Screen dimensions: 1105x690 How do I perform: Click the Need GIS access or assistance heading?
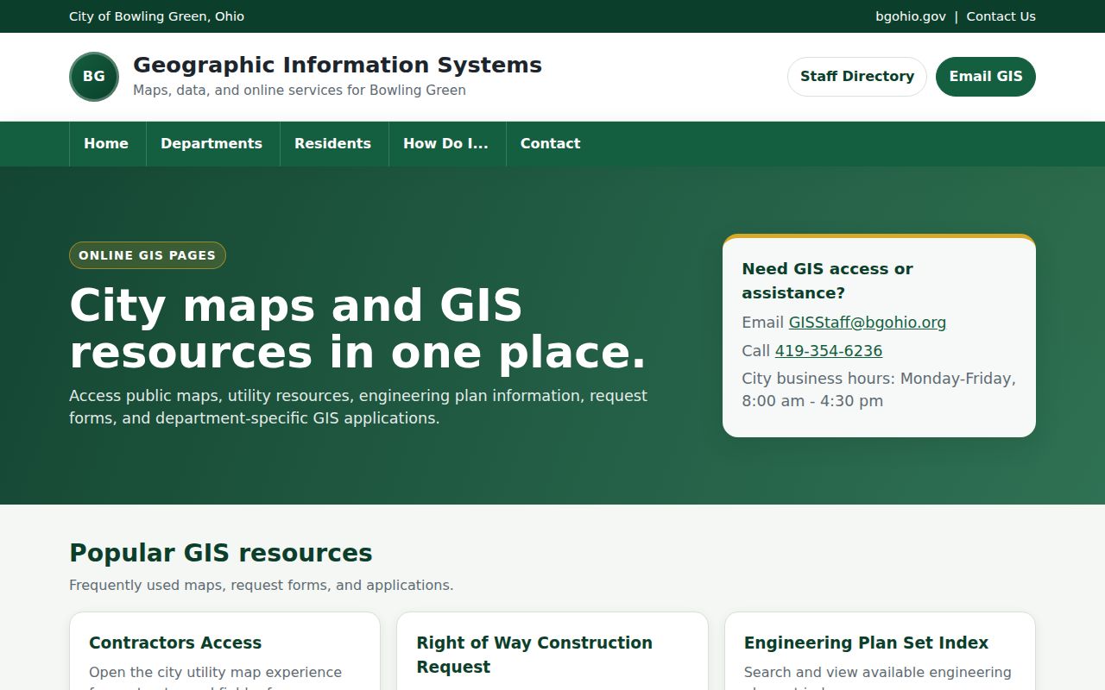click(x=827, y=281)
